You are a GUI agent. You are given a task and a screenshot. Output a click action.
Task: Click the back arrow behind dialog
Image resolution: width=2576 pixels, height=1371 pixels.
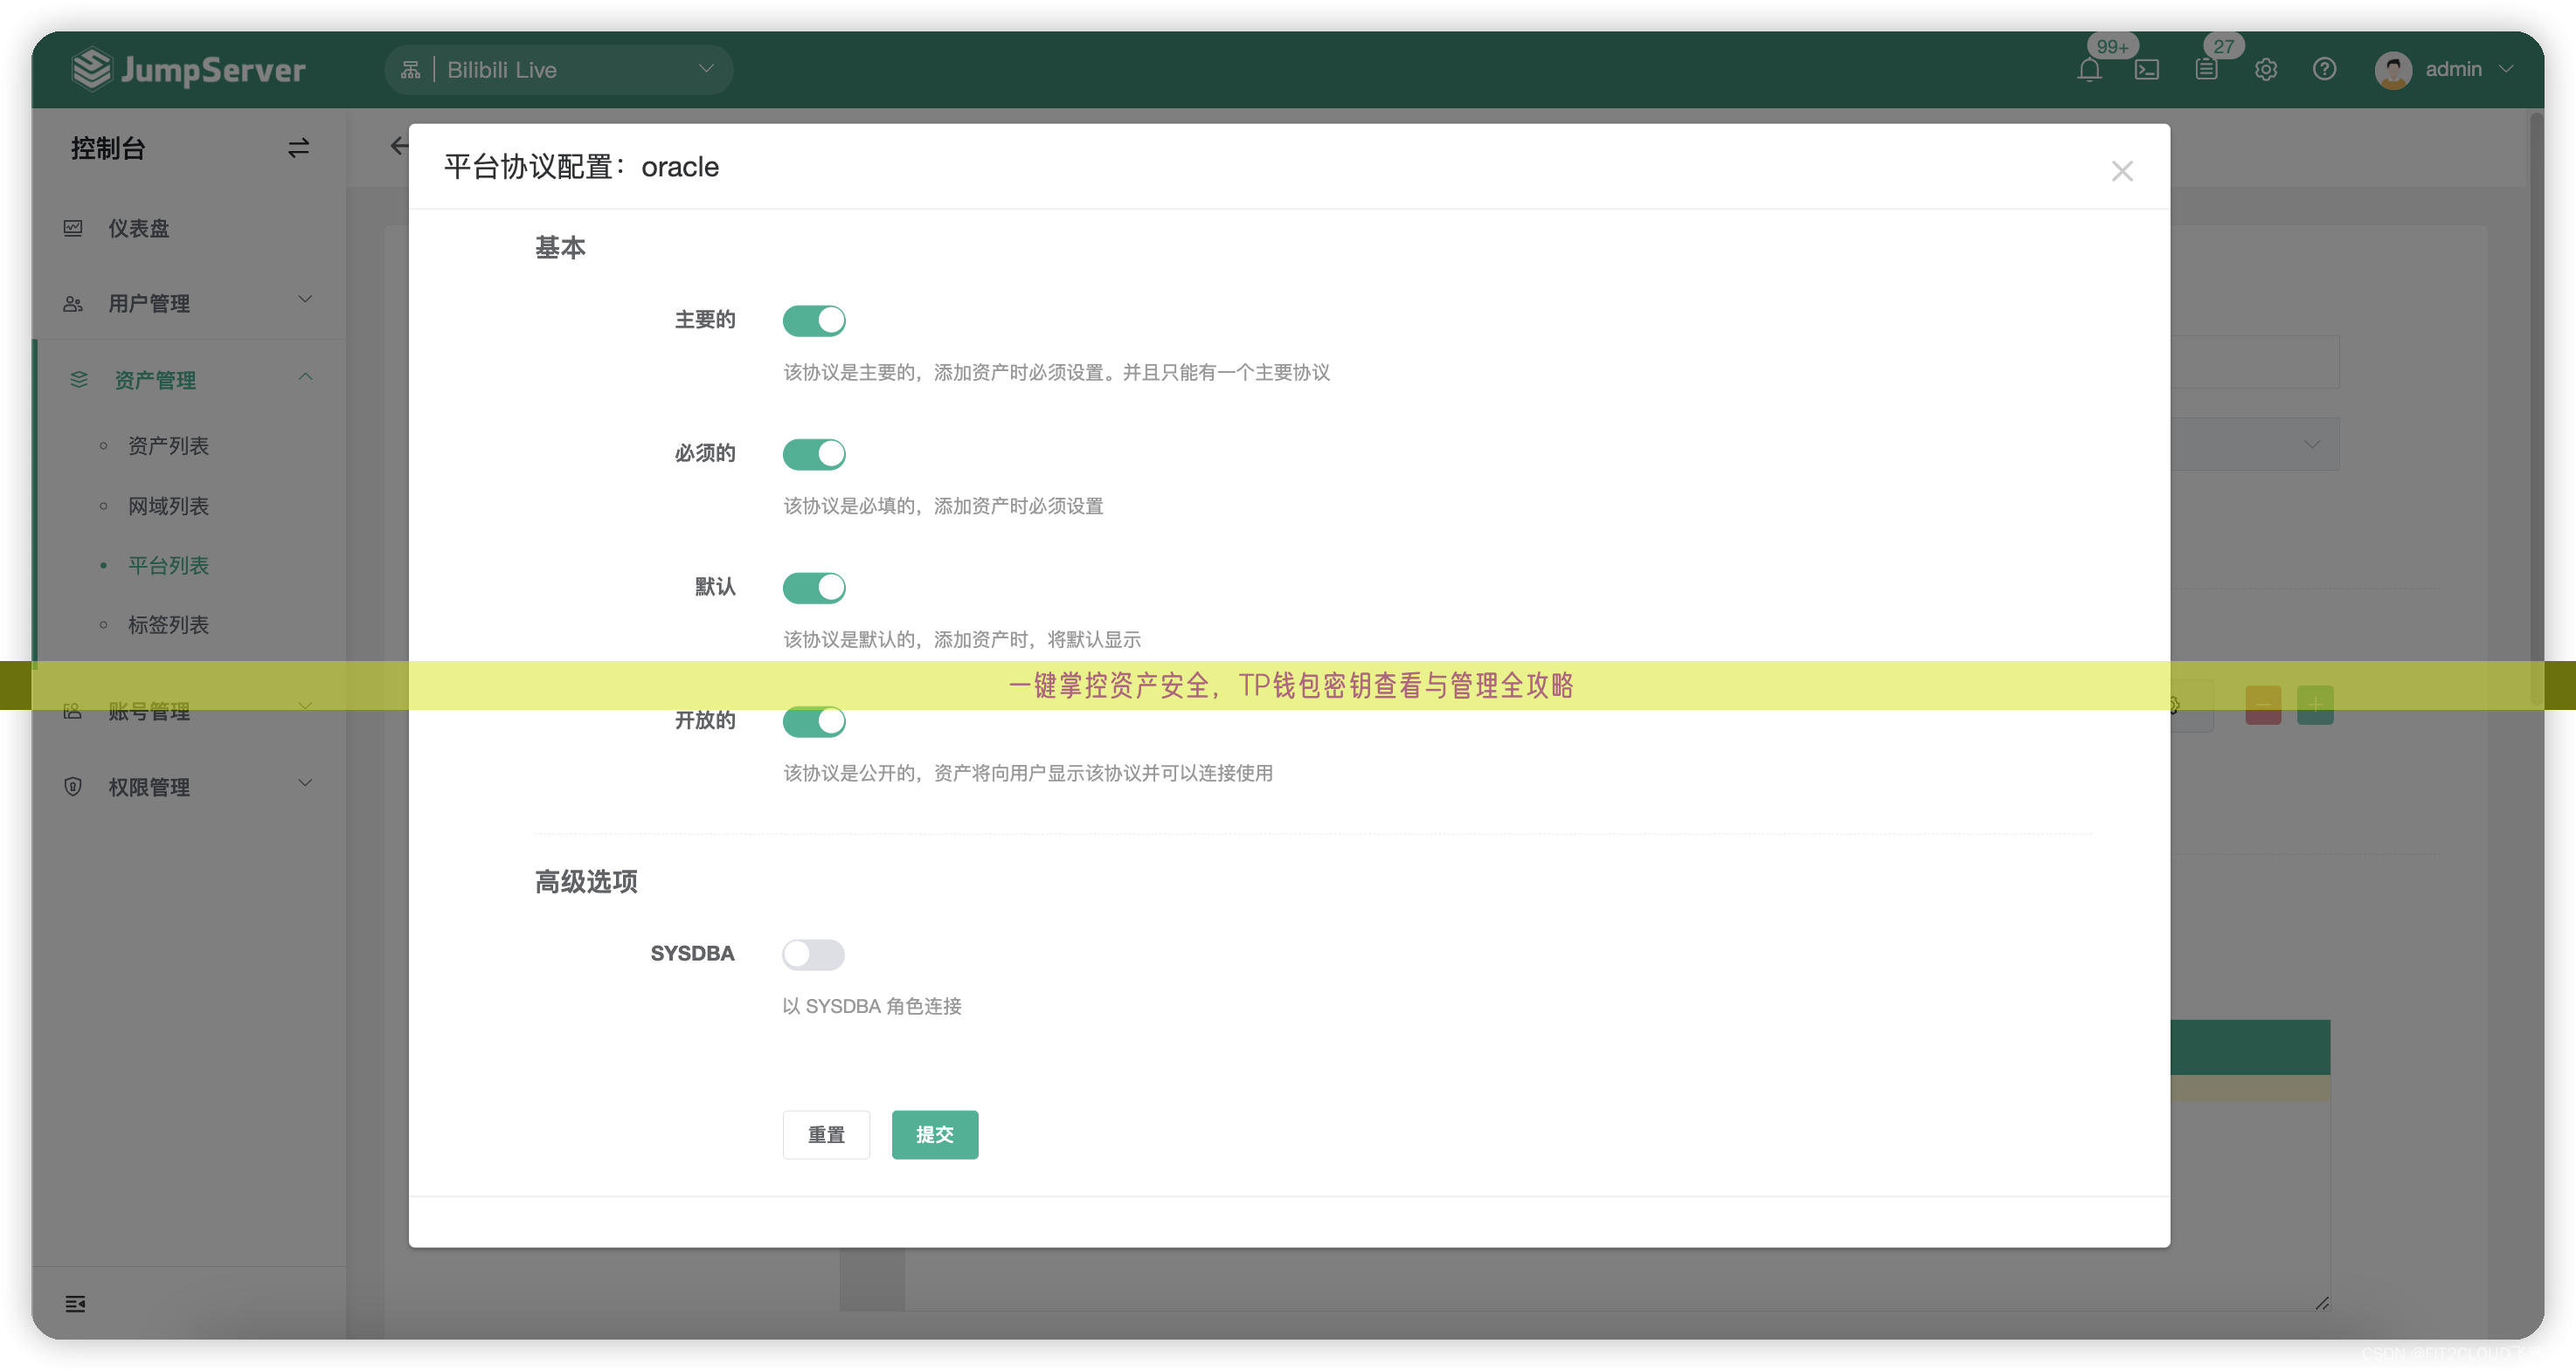coord(398,146)
